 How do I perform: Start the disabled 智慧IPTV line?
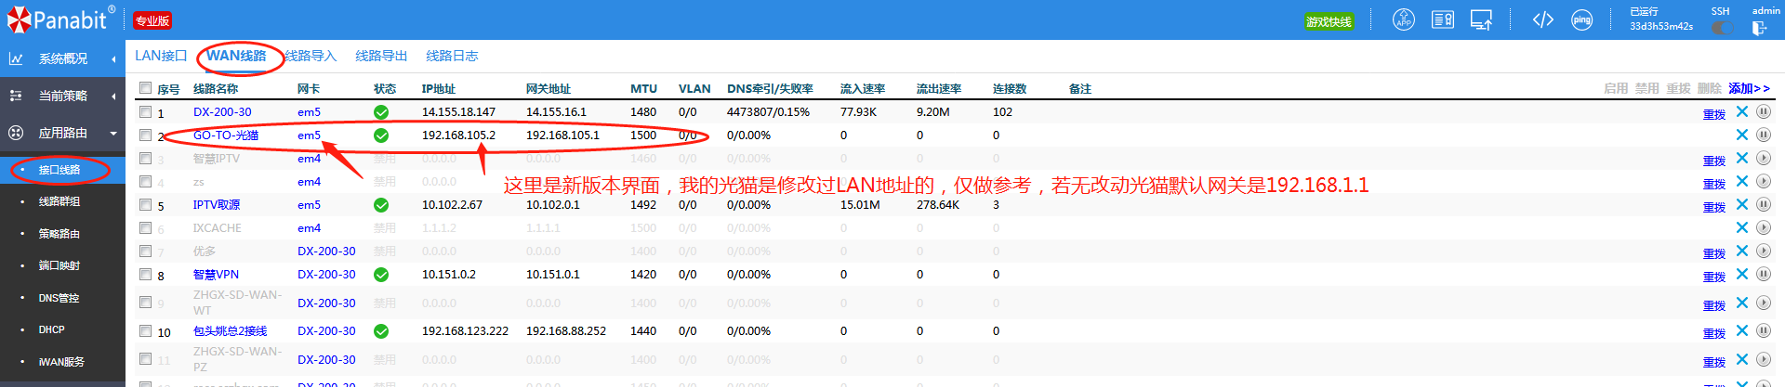point(1763,158)
